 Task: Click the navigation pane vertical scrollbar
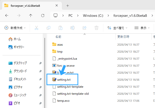pyautogui.click(x=45, y=73)
